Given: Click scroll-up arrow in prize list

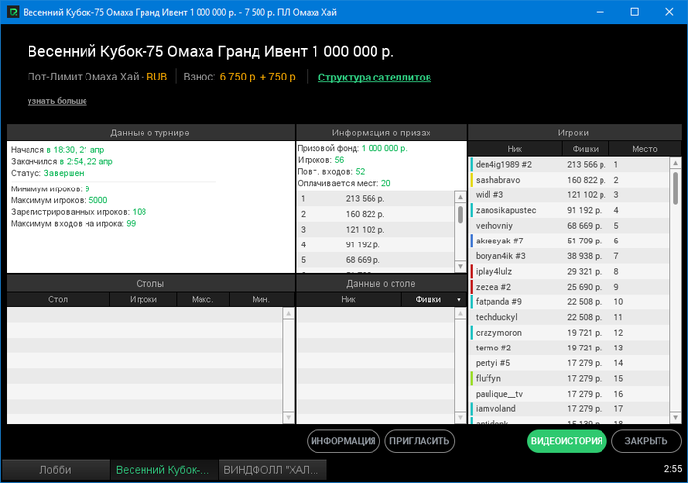Looking at the screenshot, I should pyautogui.click(x=460, y=197).
